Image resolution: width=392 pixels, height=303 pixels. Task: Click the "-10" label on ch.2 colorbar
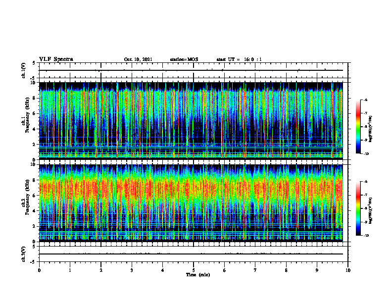(x=366, y=236)
